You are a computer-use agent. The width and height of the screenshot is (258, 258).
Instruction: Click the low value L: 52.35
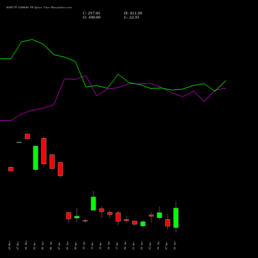tap(132, 18)
